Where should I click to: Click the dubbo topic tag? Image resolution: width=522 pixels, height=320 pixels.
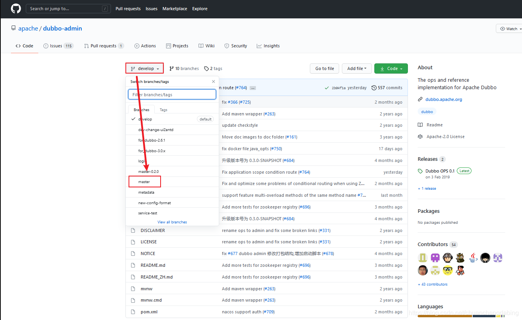tap(427, 111)
